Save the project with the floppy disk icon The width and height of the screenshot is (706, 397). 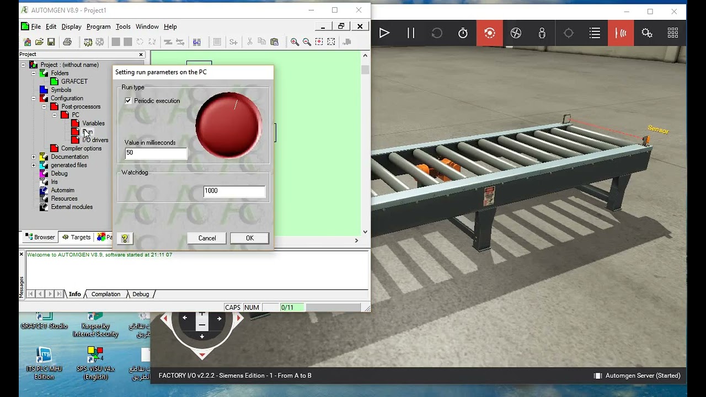point(51,42)
